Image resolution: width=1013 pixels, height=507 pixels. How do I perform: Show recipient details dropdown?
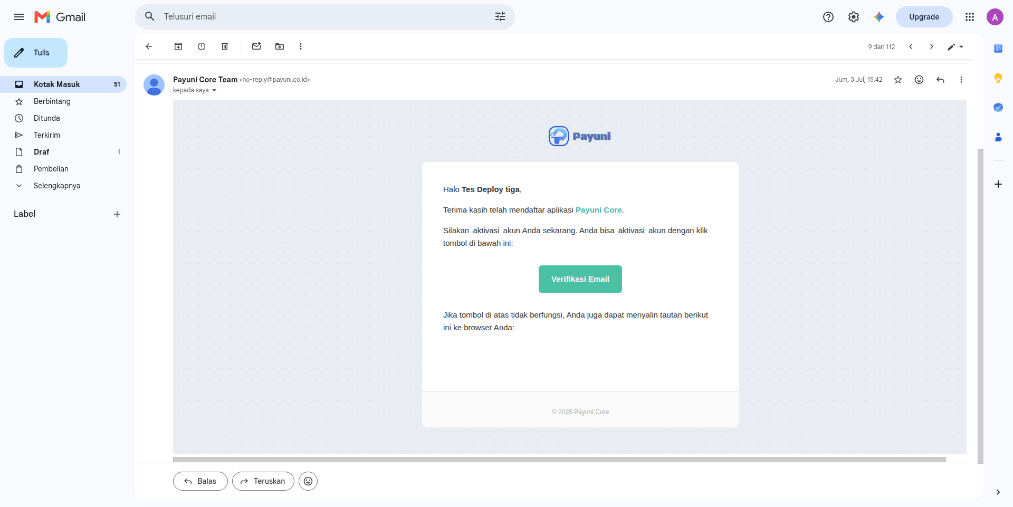214,90
